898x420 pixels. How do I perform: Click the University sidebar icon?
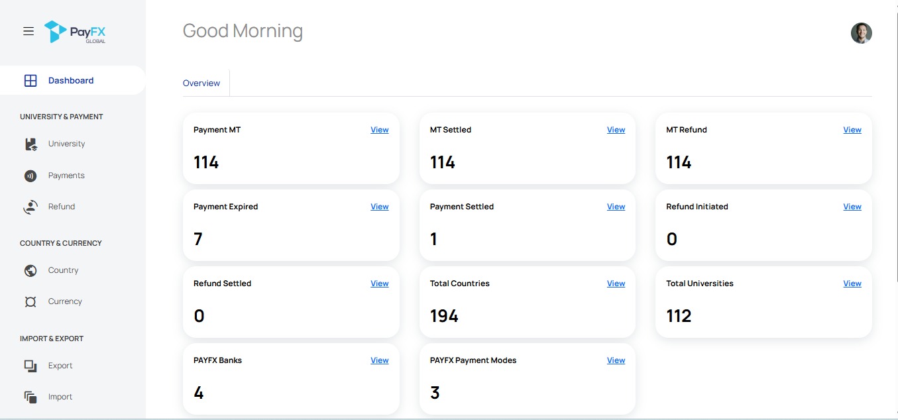[x=30, y=144]
